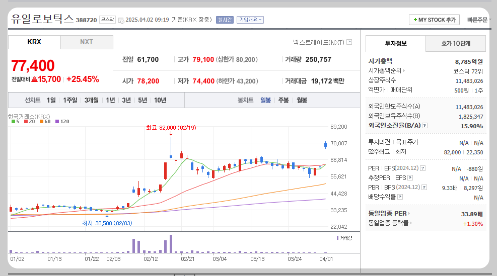
Task: Click the calendar icon beside the date
Action: [x=121, y=20]
